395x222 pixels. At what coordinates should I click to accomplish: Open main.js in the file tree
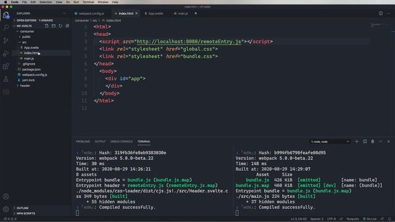pyautogui.click(x=29, y=59)
